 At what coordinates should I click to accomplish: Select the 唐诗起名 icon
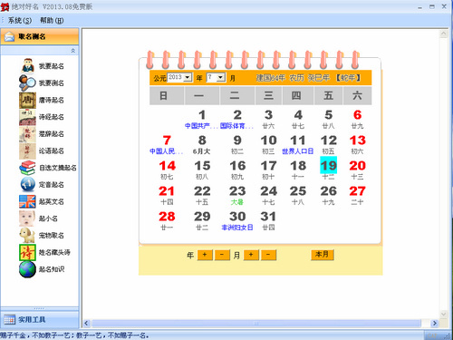coord(27,100)
